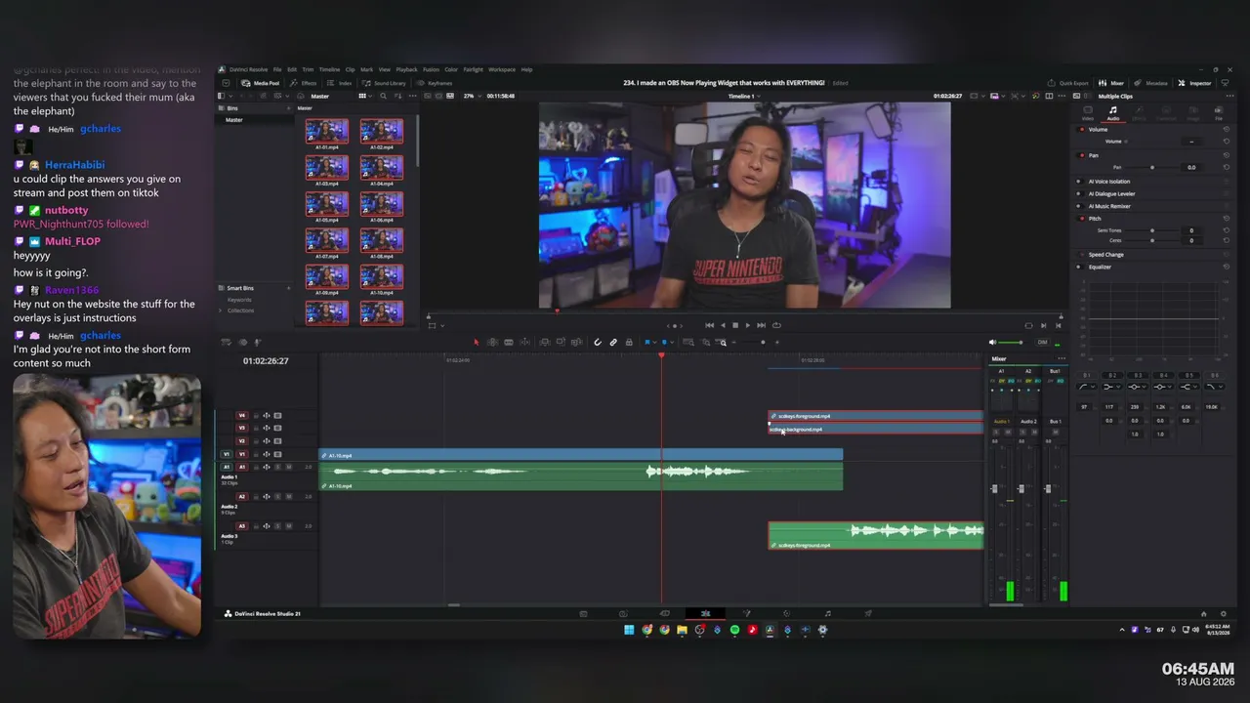Open the Band 1 filter type dropdown
The image size is (1250, 703).
tap(1086, 387)
